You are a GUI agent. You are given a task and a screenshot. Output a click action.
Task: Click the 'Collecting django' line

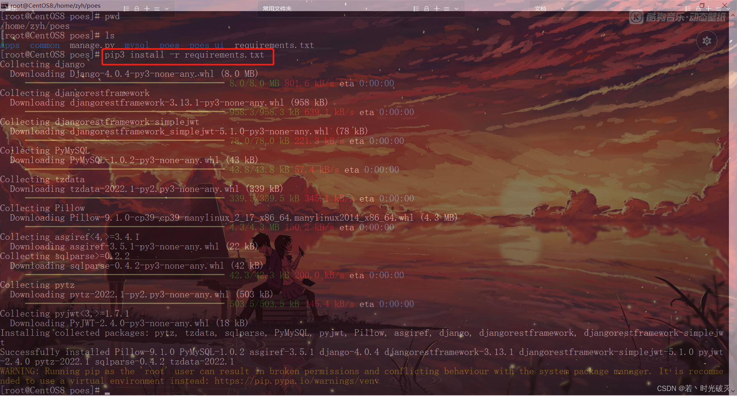42,64
